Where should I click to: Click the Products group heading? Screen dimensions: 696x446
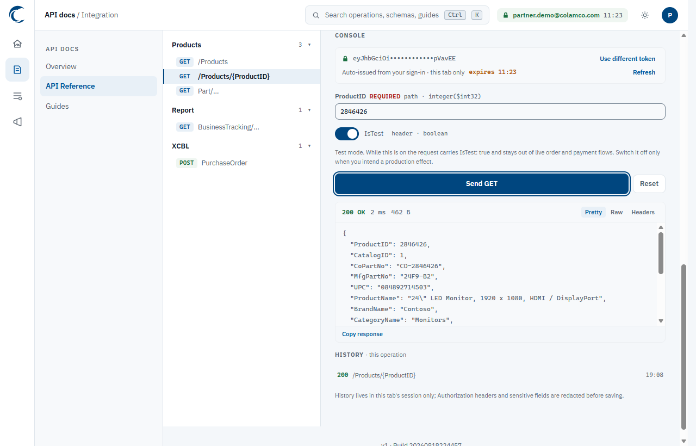(x=187, y=45)
